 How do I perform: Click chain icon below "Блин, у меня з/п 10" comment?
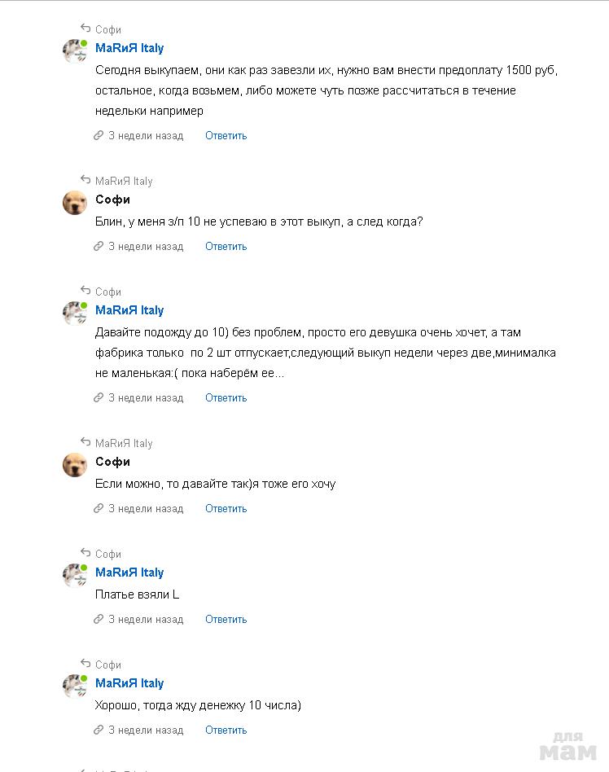(99, 247)
